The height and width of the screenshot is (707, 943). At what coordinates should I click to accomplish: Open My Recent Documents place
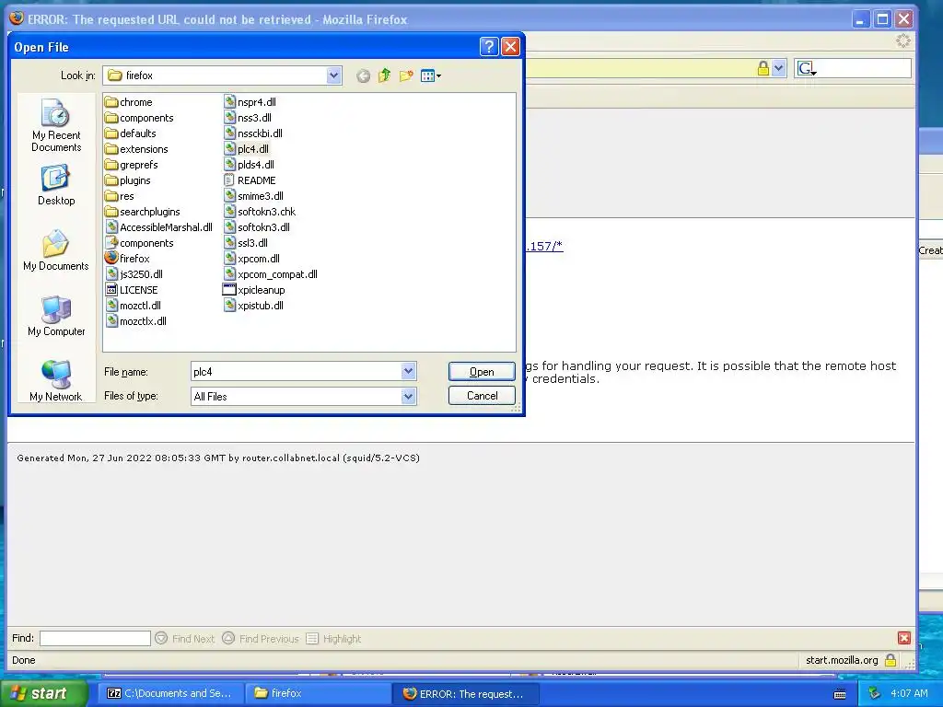[x=56, y=125]
